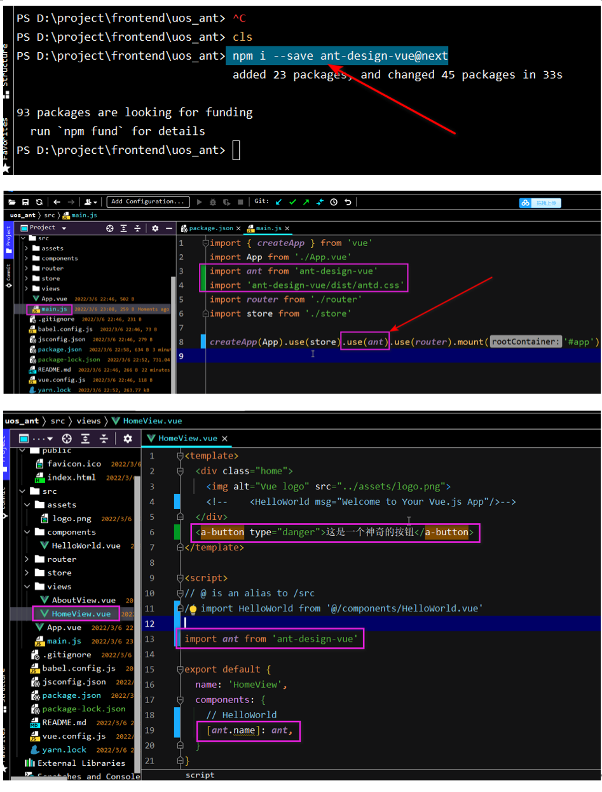Click Select Opened File target icon, main.js window
Viewport: 602px width, 792px height.
110,228
